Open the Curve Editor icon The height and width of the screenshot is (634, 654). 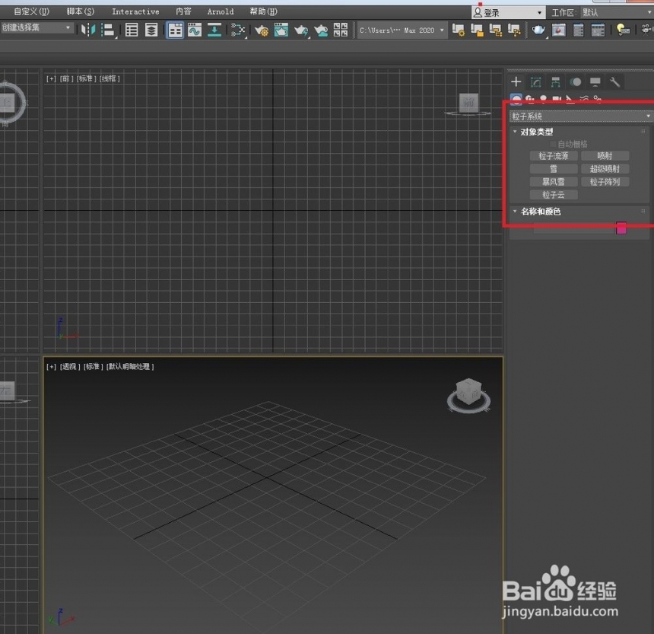pos(195,30)
